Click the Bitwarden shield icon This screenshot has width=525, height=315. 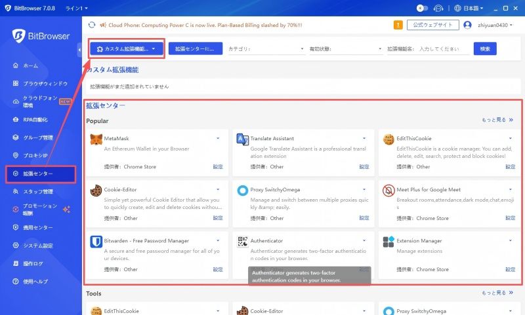coord(96,242)
